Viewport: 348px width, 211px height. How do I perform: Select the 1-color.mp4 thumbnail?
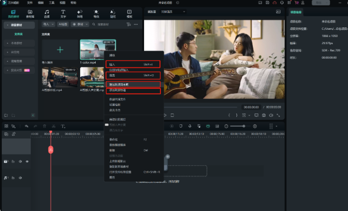click(97, 50)
